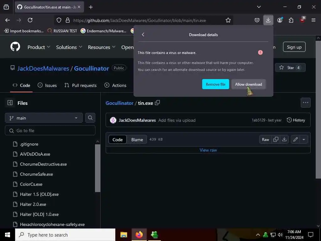
Task: Click the Remove file button
Action: 216,84
